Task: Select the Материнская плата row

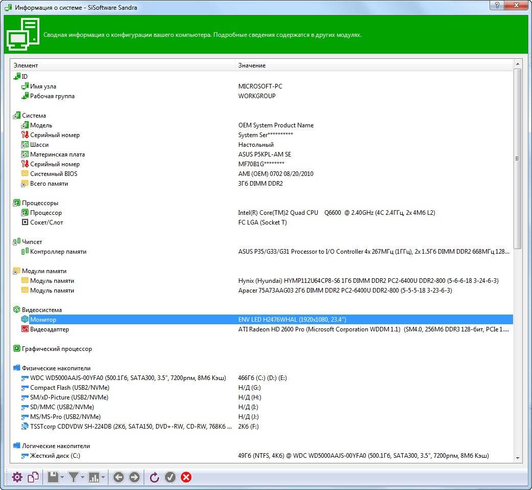Action: pos(57,154)
